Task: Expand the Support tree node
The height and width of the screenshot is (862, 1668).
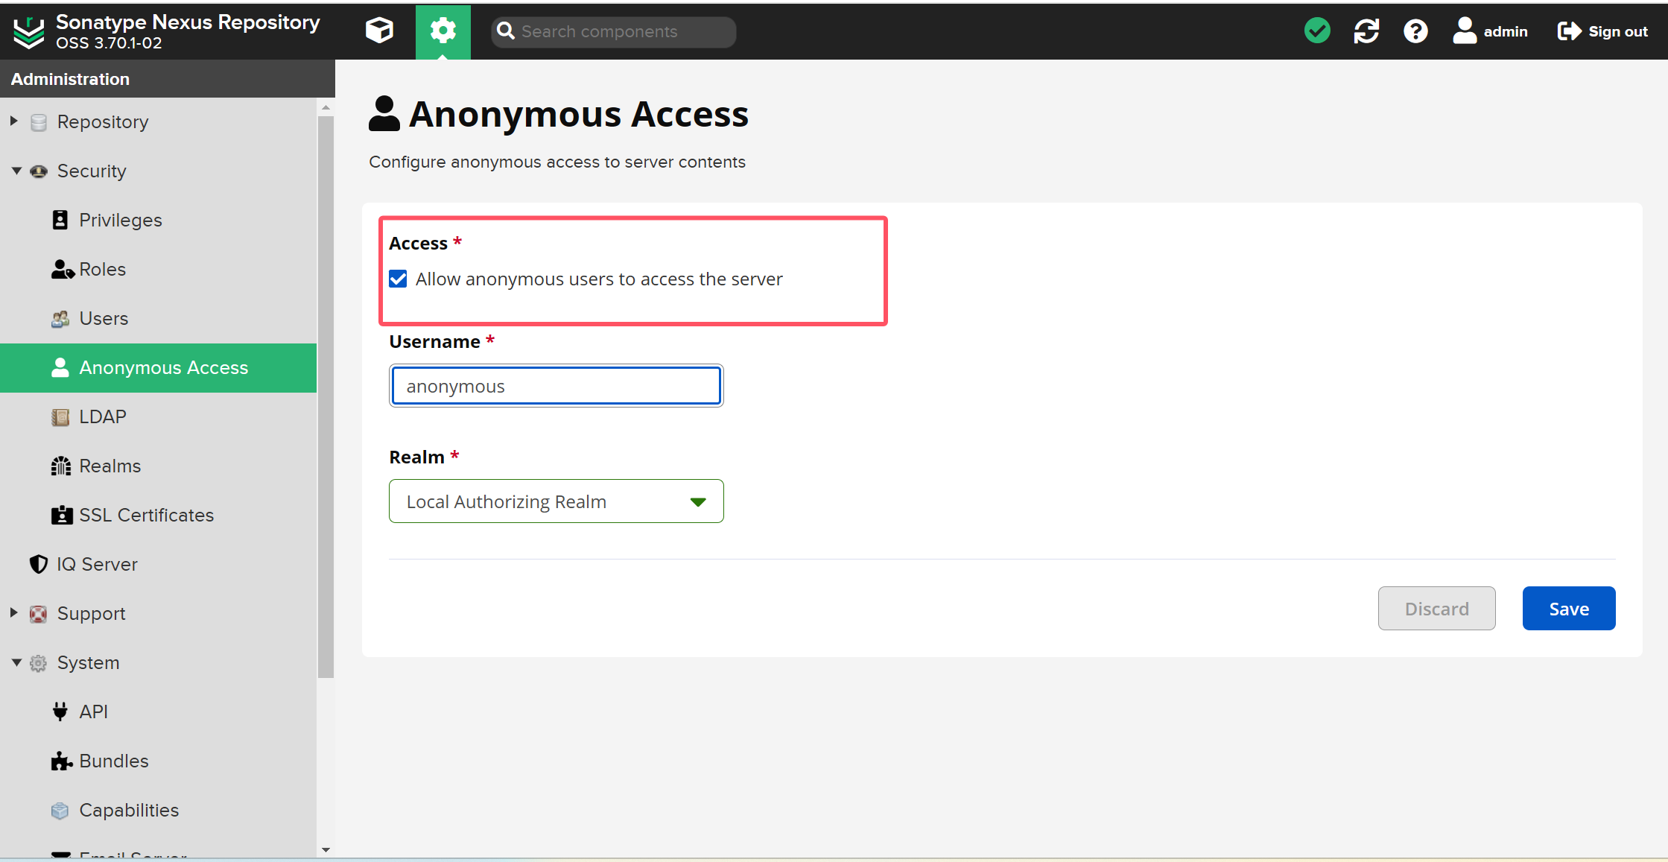Action: 14,612
